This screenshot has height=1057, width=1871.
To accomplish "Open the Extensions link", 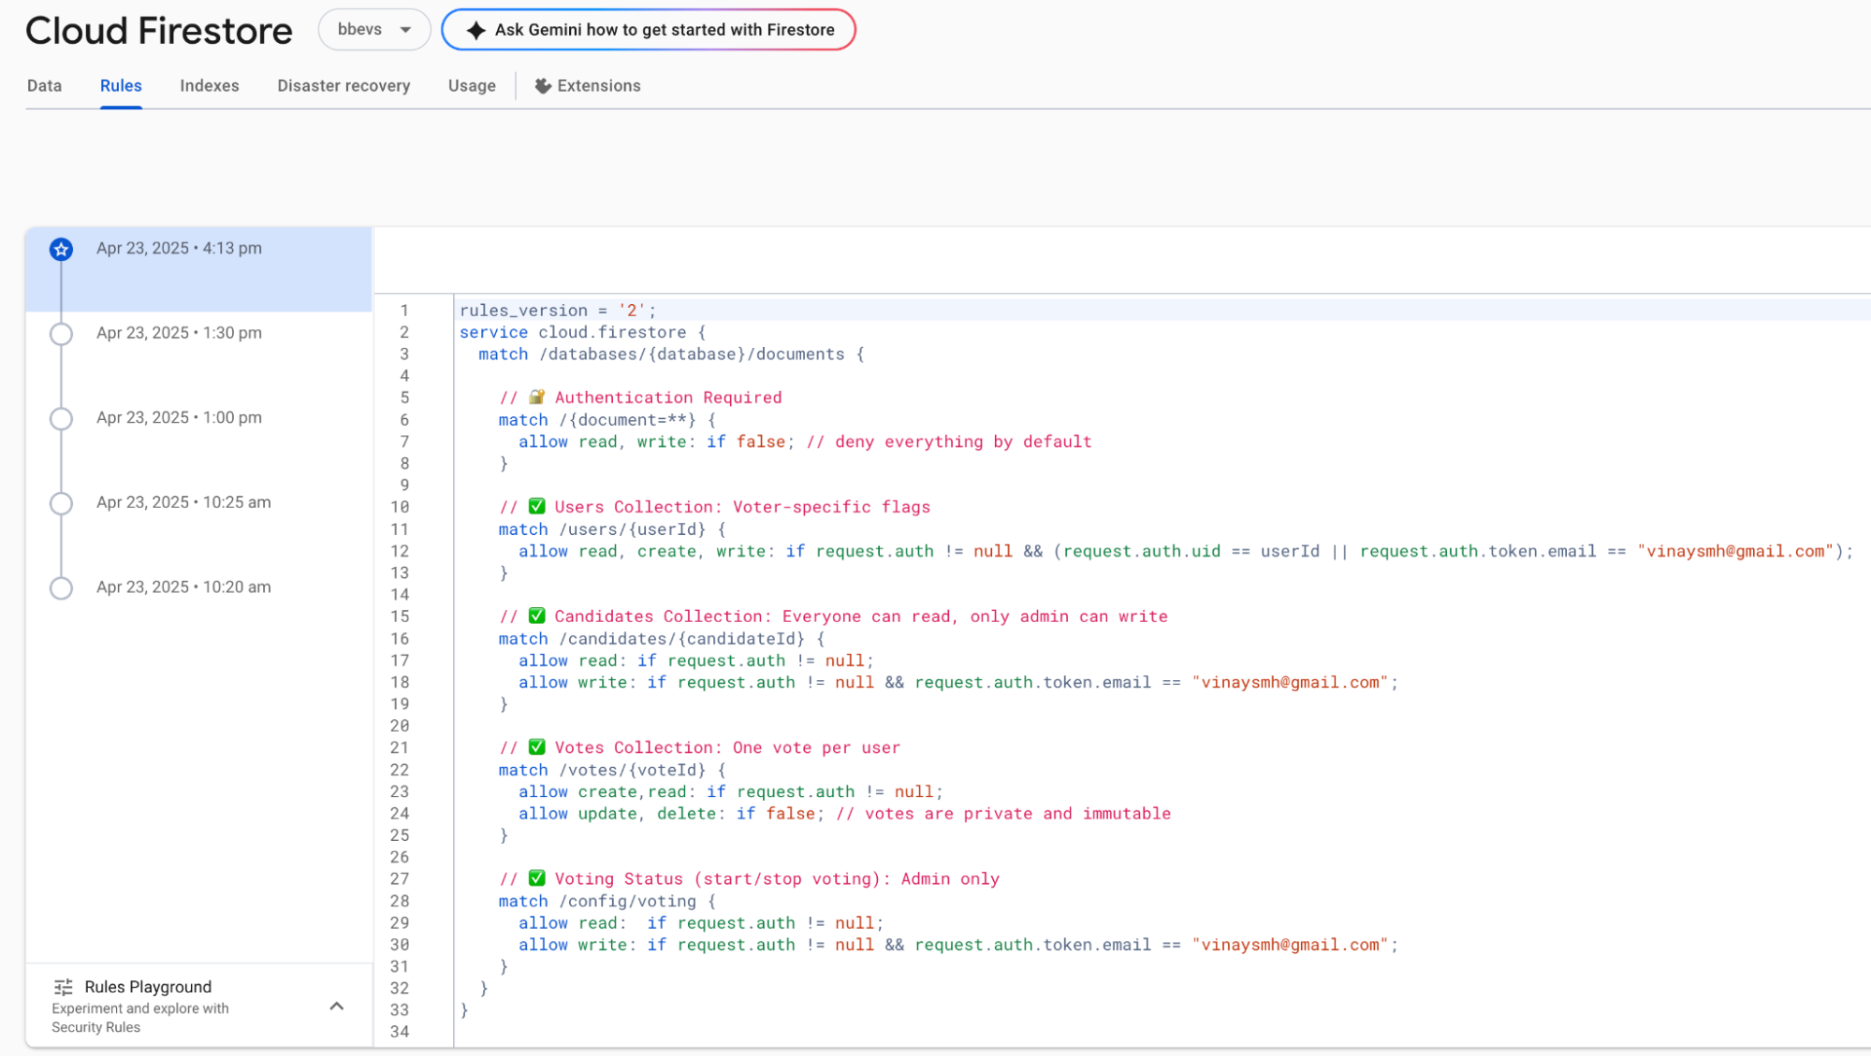I will pyautogui.click(x=598, y=86).
